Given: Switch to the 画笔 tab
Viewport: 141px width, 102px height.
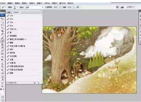Looking at the screenshot, I should (9, 12).
